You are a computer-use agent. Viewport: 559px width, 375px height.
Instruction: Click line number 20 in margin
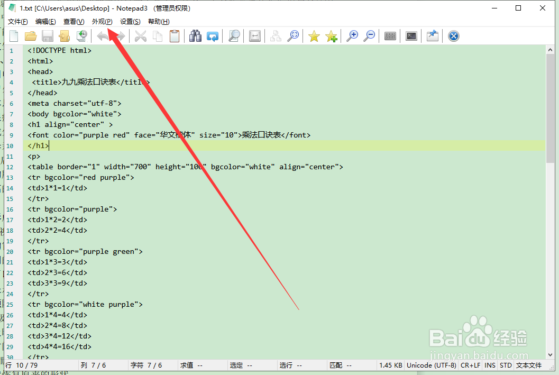(10, 252)
